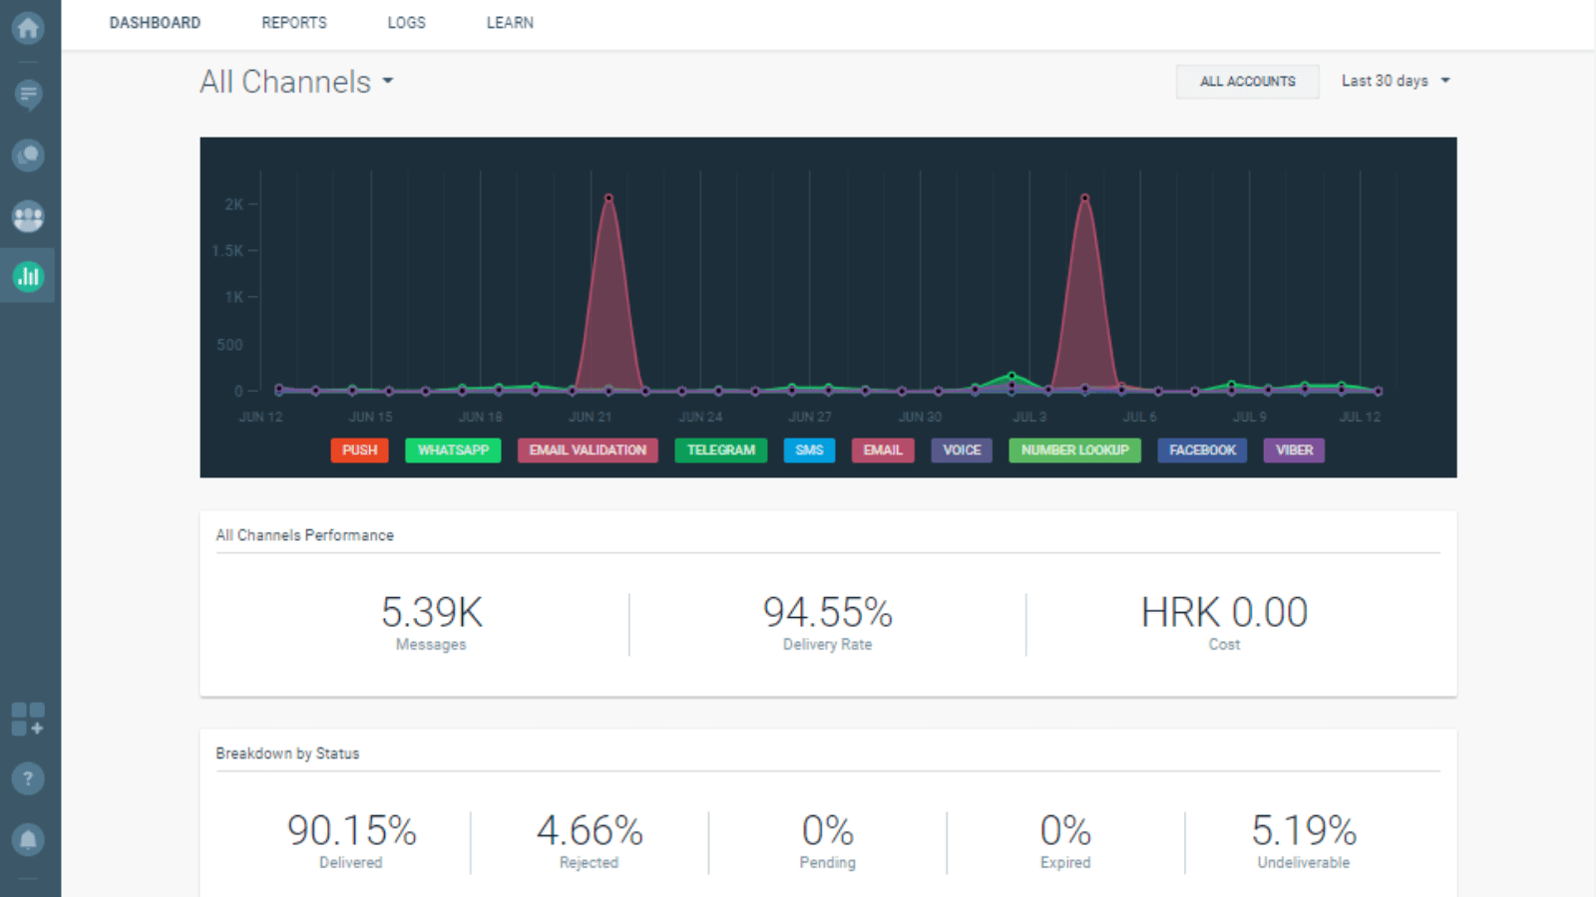The image size is (1596, 897).
Task: Open the home icon in sidebar
Action: click(28, 28)
